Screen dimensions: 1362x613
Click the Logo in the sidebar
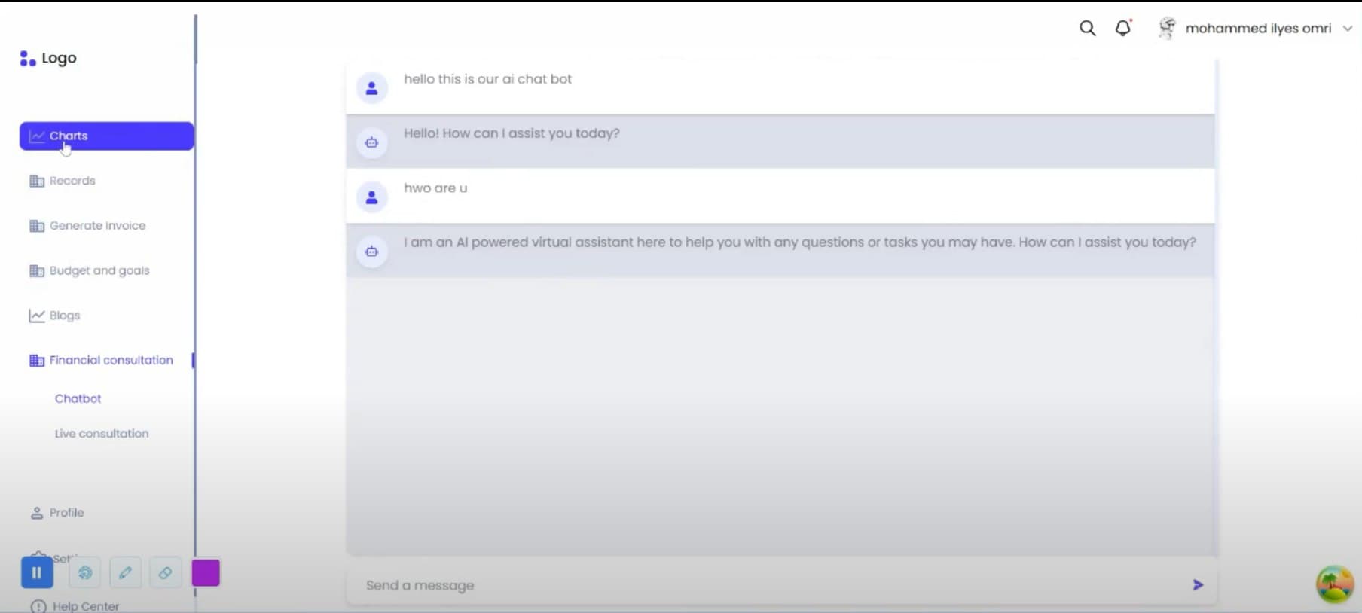click(x=48, y=58)
